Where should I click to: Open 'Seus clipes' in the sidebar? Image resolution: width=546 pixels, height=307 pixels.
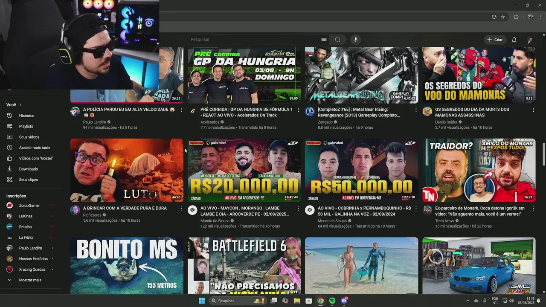(x=31, y=180)
